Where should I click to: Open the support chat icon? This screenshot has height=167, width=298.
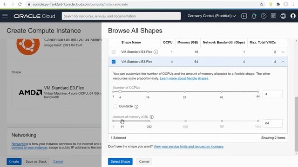(x=273, y=16)
